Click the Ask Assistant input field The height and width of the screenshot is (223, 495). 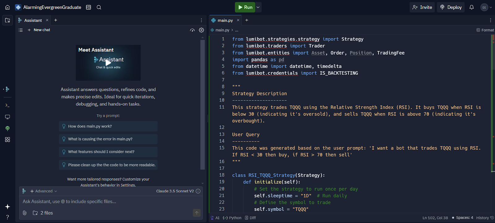click(111, 201)
